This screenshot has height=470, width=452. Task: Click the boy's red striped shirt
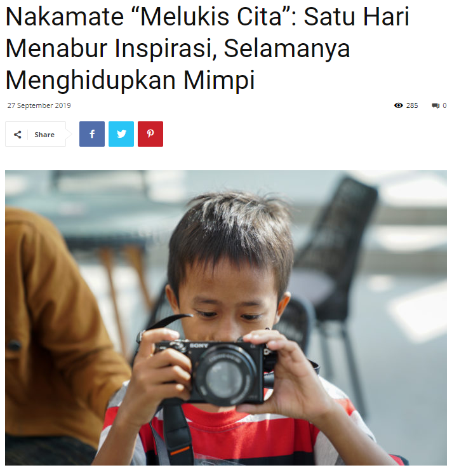[234, 434]
